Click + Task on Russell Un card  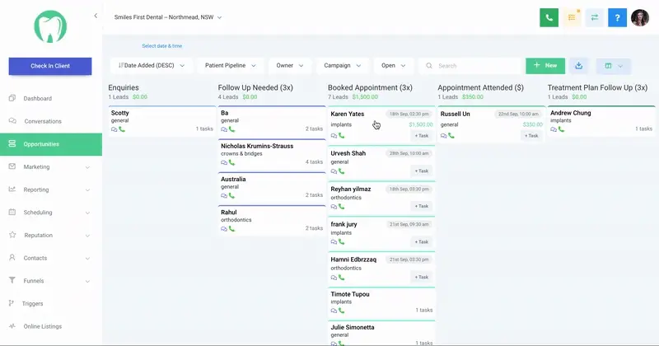click(x=531, y=136)
